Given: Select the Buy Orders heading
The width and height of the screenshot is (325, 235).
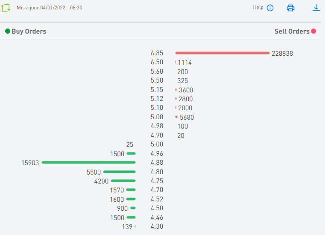Looking at the screenshot, I should 29,31.
